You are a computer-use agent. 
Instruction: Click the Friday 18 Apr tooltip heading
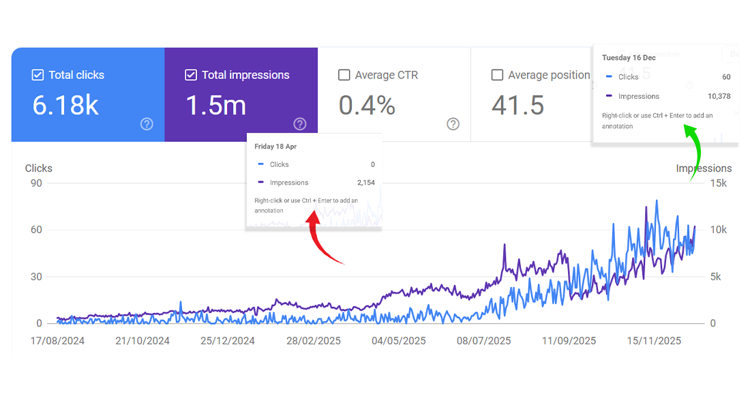coord(275,147)
